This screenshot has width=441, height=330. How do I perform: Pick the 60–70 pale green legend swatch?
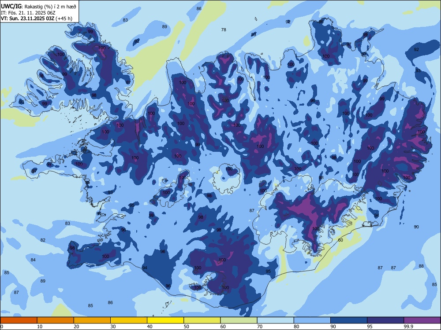tap(239, 320)
